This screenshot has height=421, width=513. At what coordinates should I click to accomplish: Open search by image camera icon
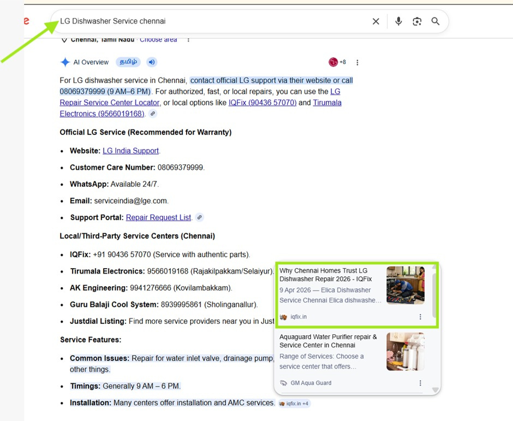point(417,21)
